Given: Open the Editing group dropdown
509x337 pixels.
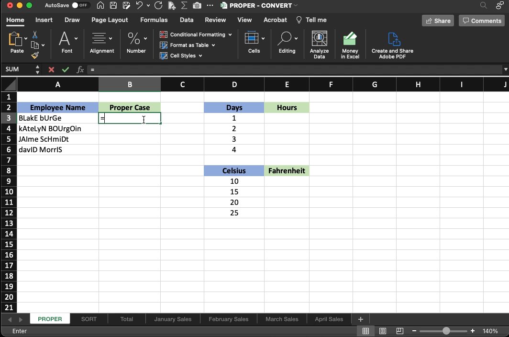Looking at the screenshot, I should (296, 38).
